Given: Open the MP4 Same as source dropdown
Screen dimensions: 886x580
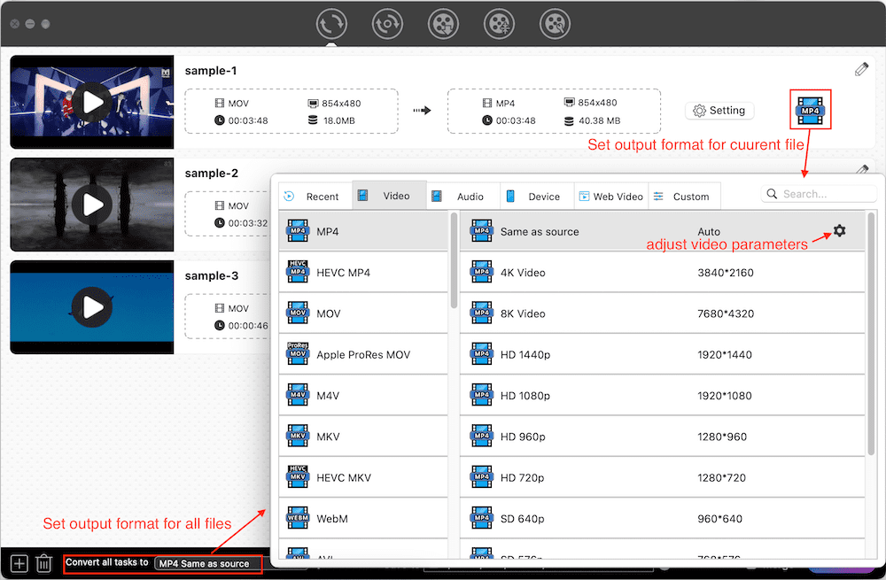Looking at the screenshot, I should click(208, 563).
